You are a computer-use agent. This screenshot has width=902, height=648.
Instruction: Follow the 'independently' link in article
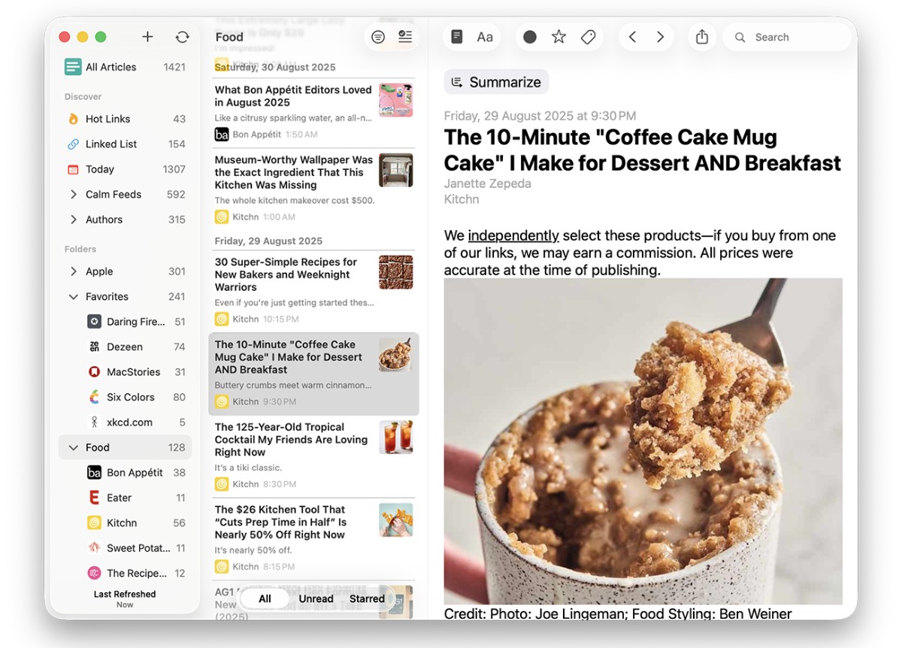coord(513,235)
